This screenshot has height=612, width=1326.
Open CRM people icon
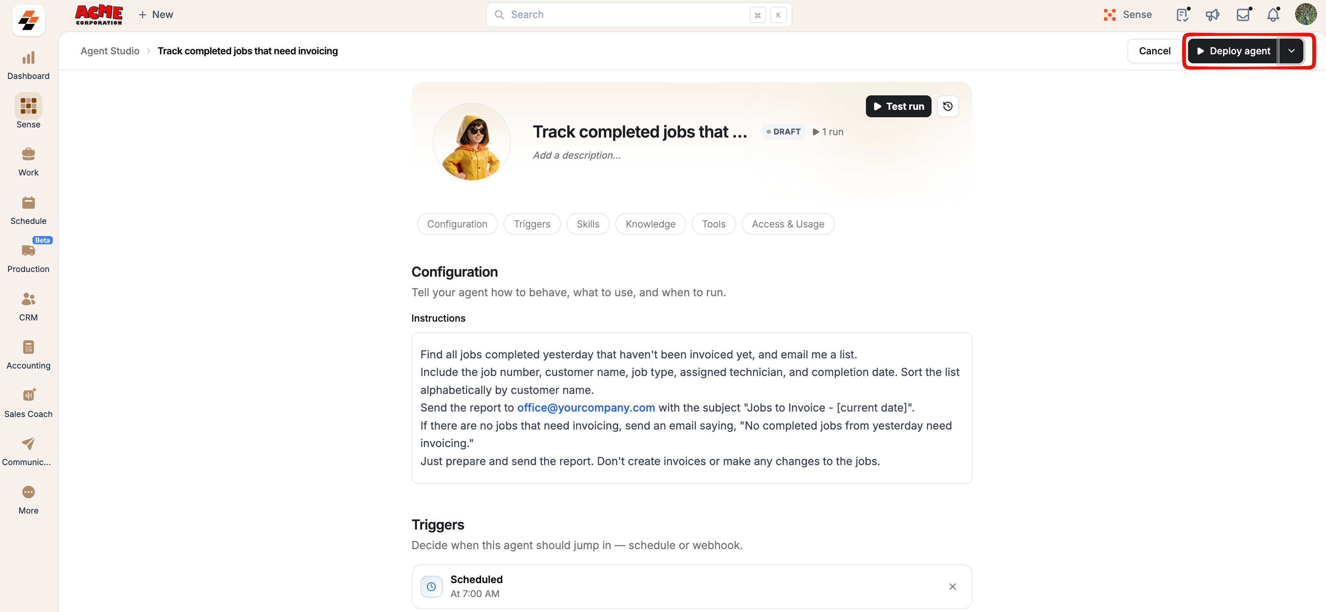click(28, 299)
